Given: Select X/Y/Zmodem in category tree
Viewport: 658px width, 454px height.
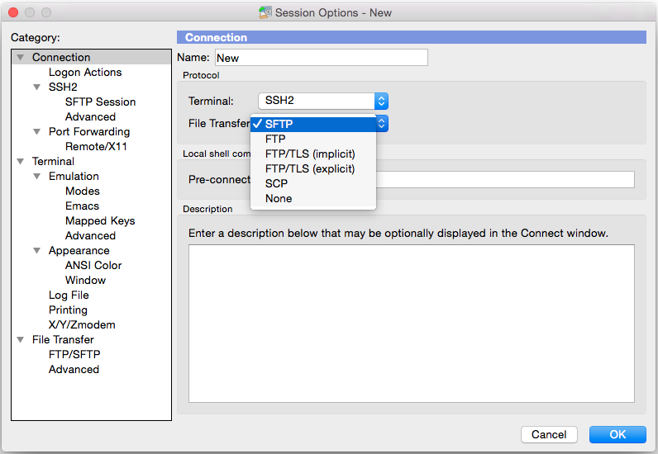Looking at the screenshot, I should [x=82, y=325].
